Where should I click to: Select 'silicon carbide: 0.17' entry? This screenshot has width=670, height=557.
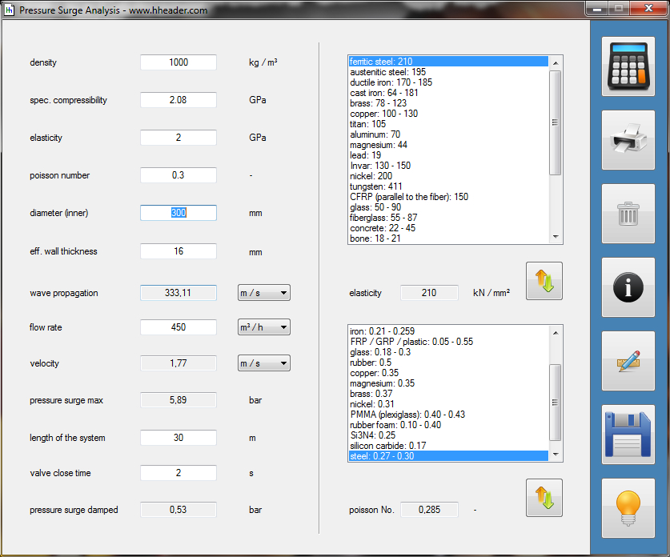pos(448,446)
